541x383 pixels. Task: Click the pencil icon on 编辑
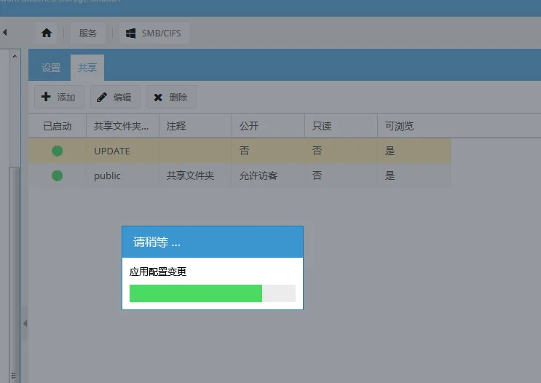(102, 98)
